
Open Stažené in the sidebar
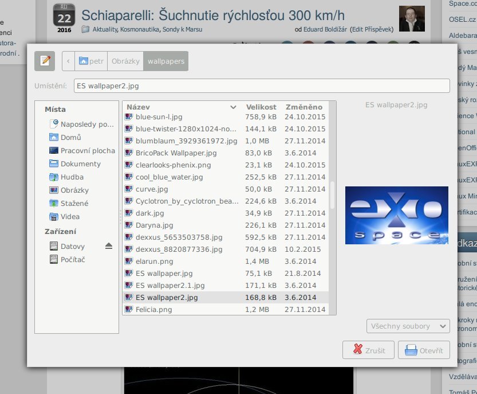click(x=69, y=203)
